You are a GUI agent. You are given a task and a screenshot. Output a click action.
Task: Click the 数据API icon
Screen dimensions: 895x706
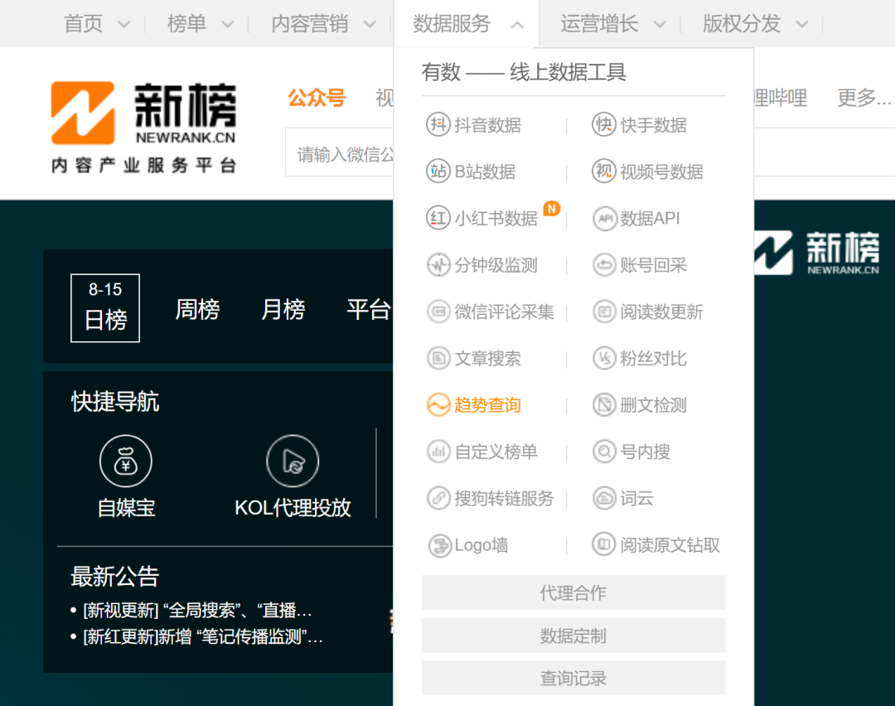pyautogui.click(x=604, y=219)
